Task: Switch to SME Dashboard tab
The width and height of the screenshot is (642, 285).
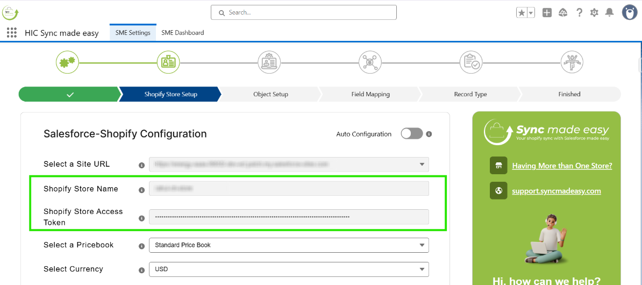Action: tap(183, 33)
